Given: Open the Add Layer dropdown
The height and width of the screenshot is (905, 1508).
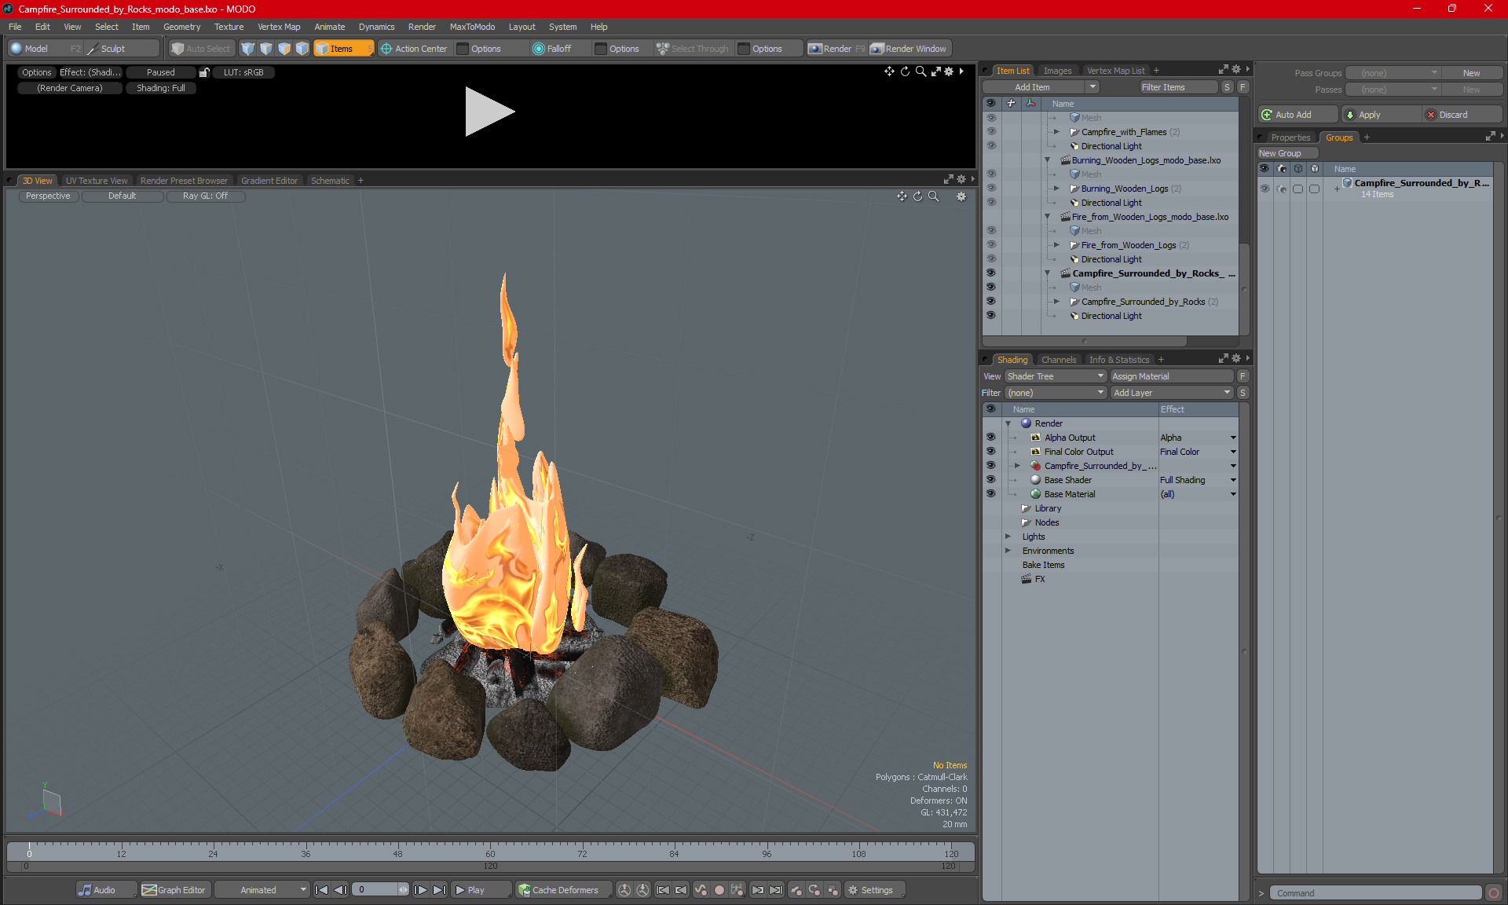Looking at the screenshot, I should click(1171, 393).
